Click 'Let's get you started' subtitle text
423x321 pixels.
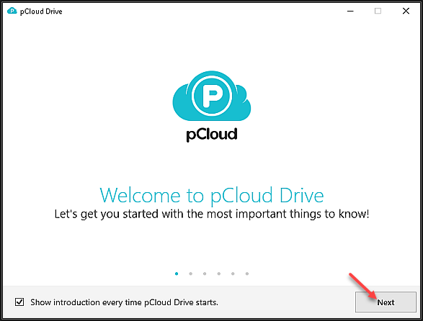pyautogui.click(x=212, y=214)
